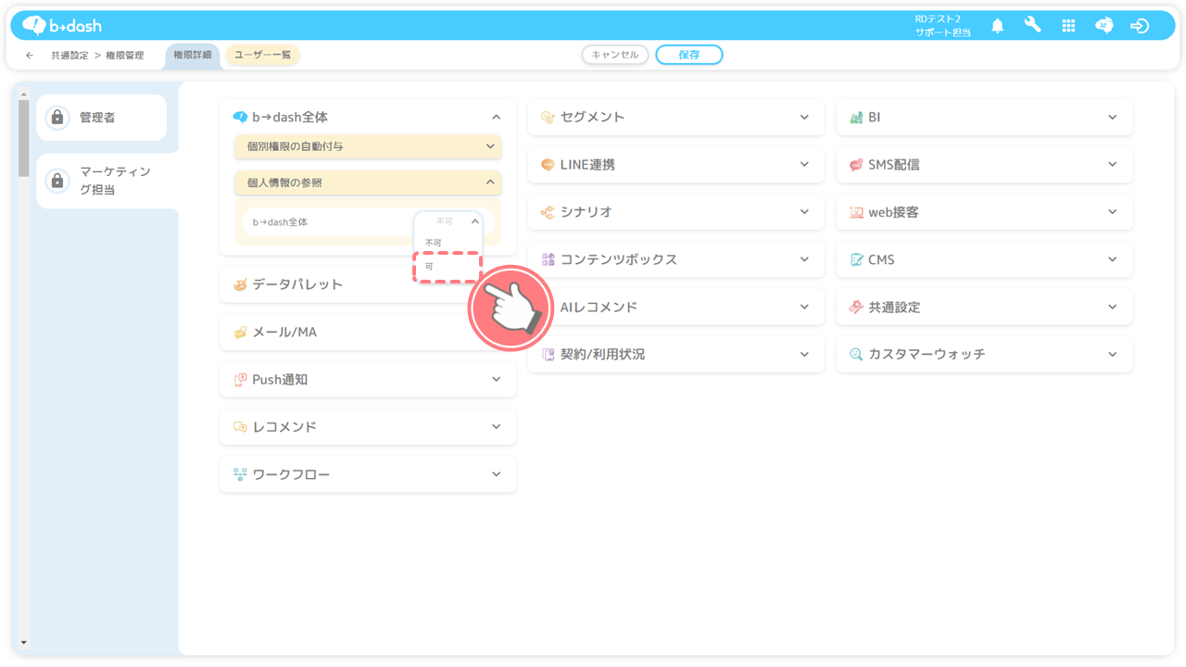Expand the レコメンド panel chevron
Screen dimensions: 1186x667
496,427
